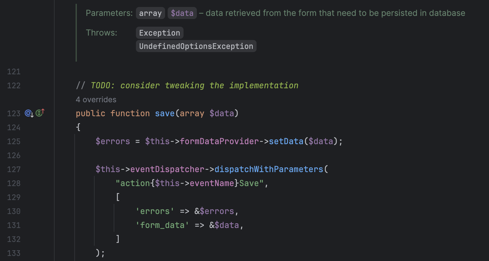Click the implements-interface gutter icon on line 123
Screen dimensions: 489x261
(40, 113)
